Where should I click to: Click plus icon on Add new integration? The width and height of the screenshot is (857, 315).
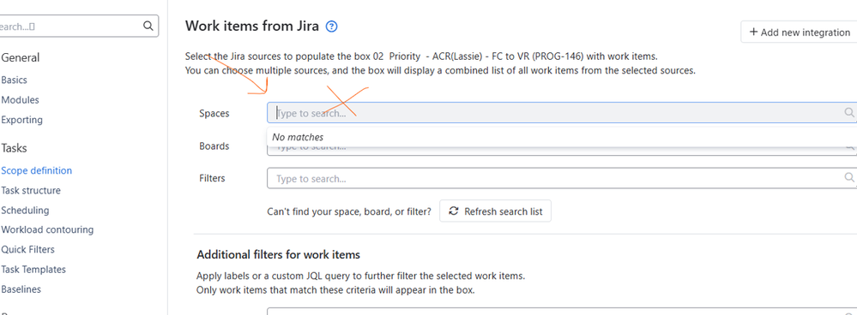753,32
